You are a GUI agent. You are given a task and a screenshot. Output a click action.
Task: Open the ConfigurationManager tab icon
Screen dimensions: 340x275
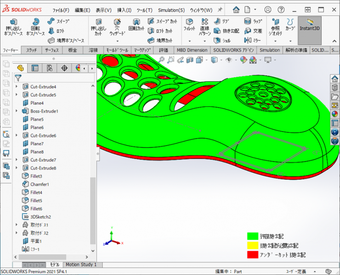point(50,68)
